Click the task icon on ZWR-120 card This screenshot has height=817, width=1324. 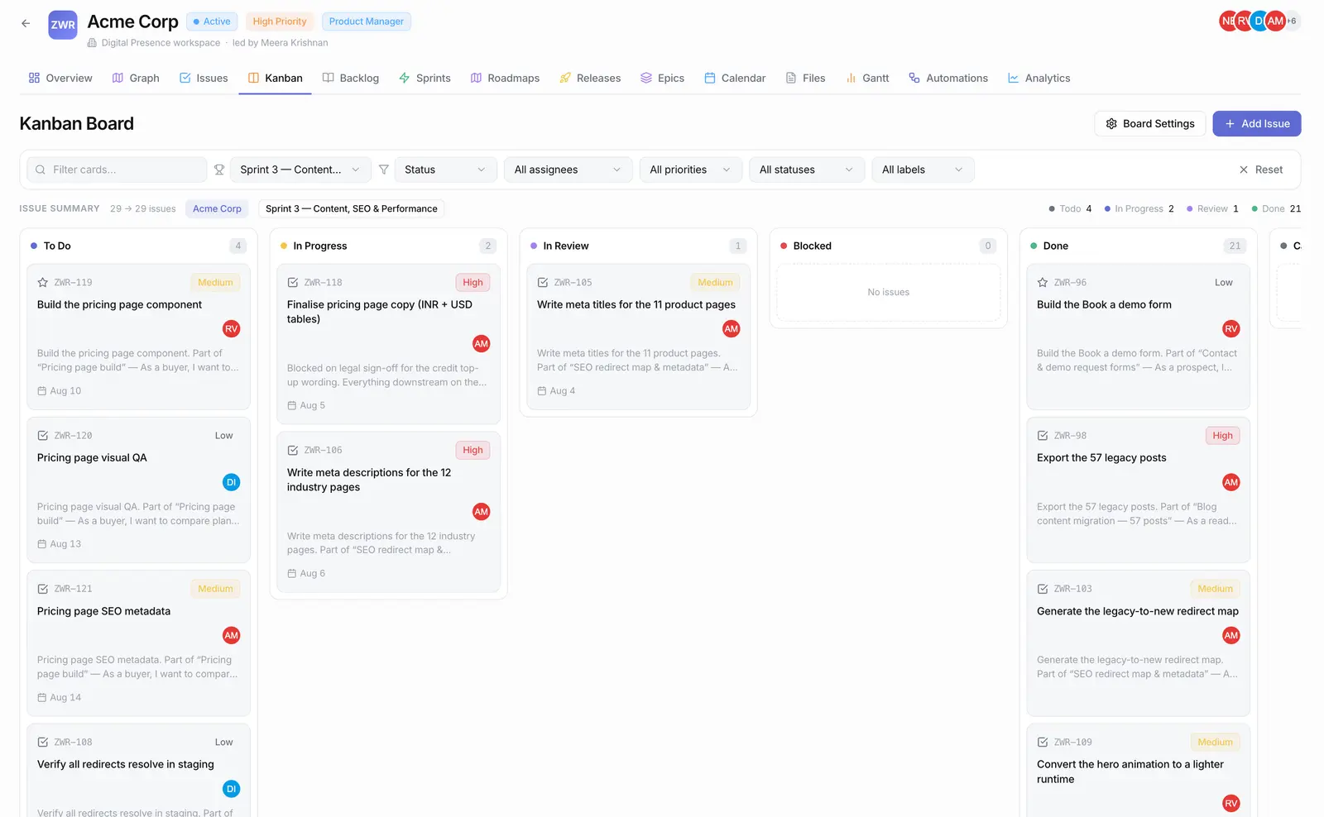click(x=43, y=436)
